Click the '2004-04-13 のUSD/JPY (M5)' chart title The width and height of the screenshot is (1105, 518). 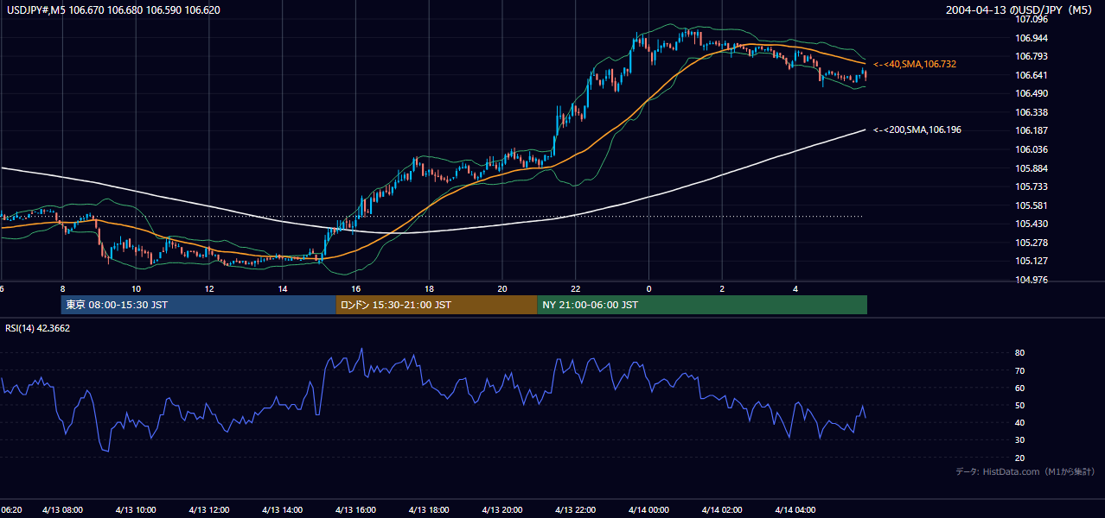(x=1021, y=9)
